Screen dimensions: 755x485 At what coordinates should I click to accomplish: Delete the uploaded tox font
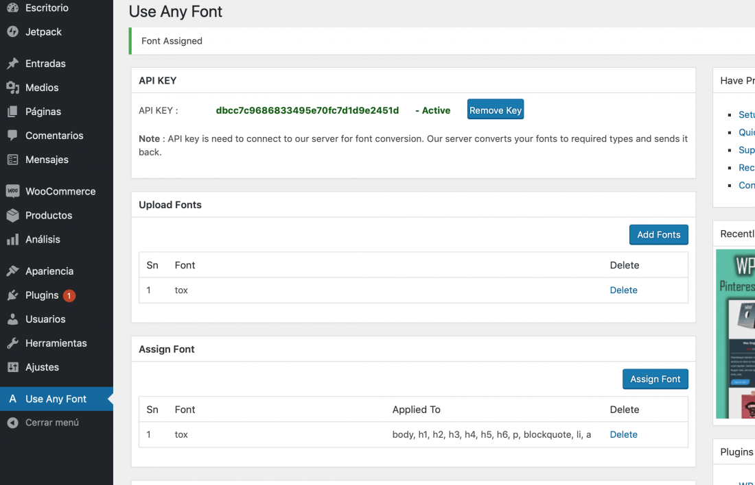coord(623,290)
